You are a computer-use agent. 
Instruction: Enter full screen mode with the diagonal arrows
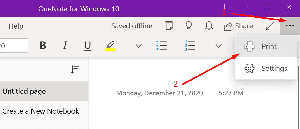click(x=270, y=26)
